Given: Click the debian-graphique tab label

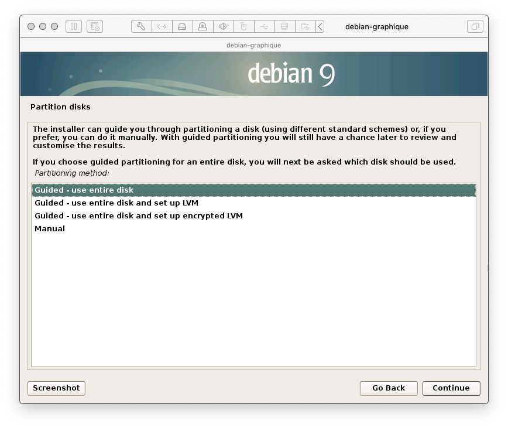Looking at the screenshot, I should point(253,45).
